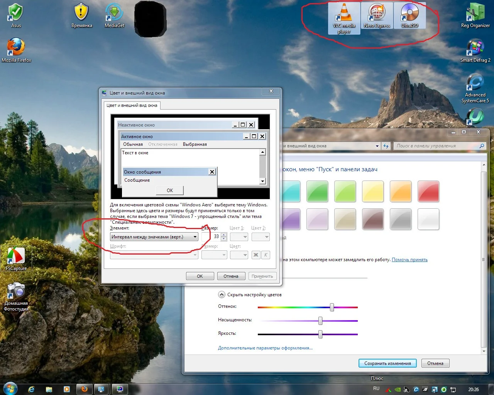
Task: Increase the Размер value with up arrow
Action: 224,235
